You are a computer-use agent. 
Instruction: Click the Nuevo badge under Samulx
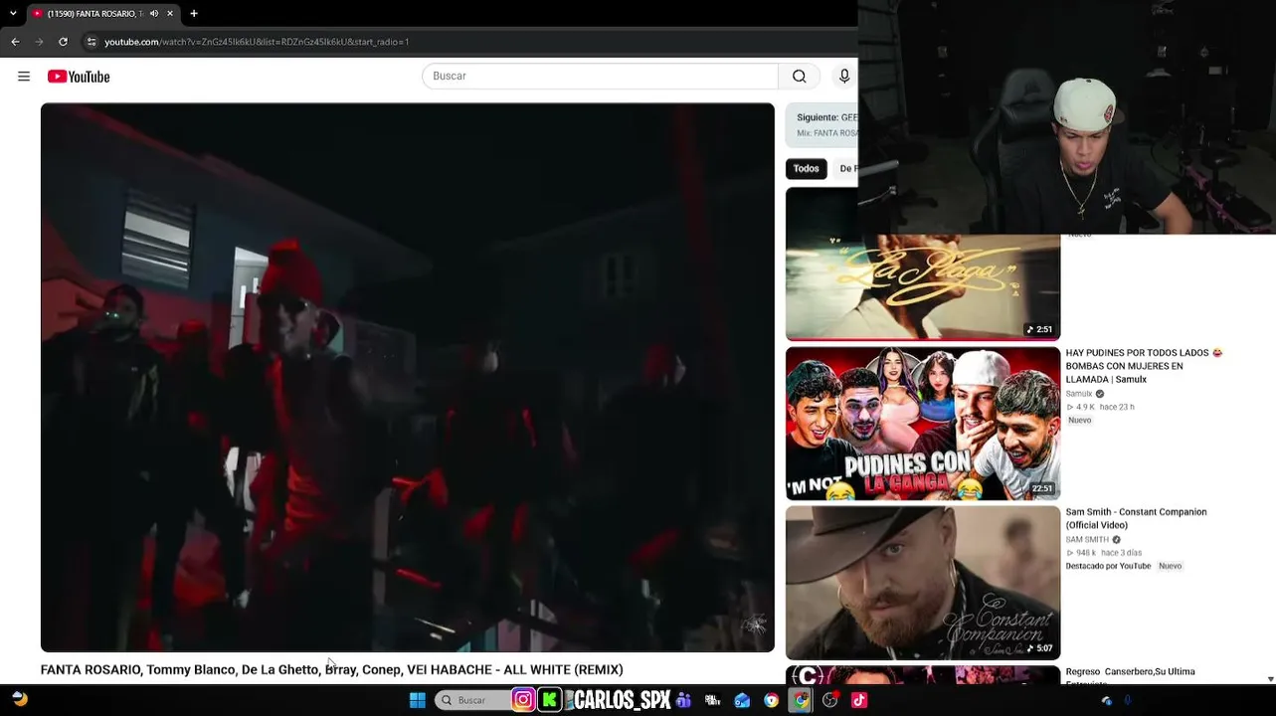(x=1080, y=421)
